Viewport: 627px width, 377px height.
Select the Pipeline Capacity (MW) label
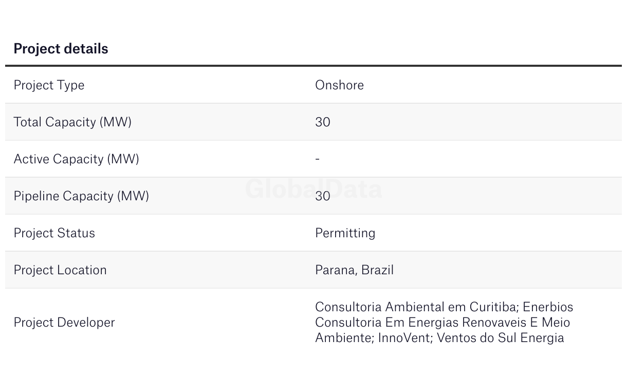(x=81, y=196)
